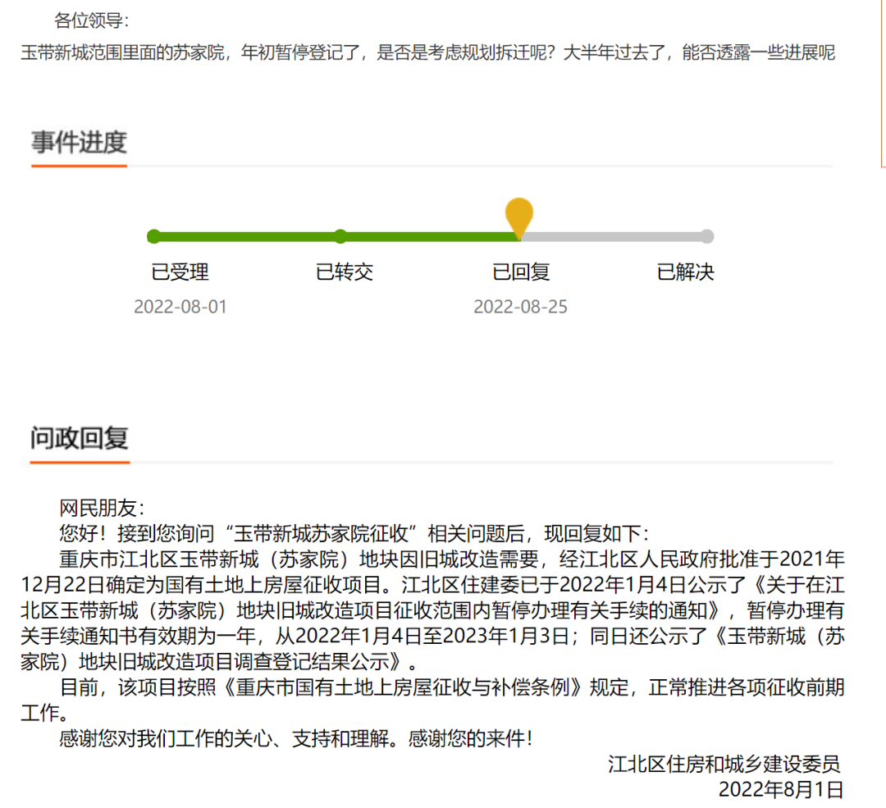Click the 已回复 status label
Screen dimensions: 886x808
click(520, 272)
